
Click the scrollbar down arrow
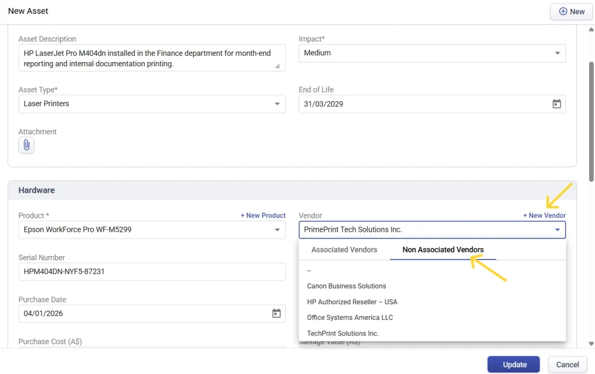[591, 344]
